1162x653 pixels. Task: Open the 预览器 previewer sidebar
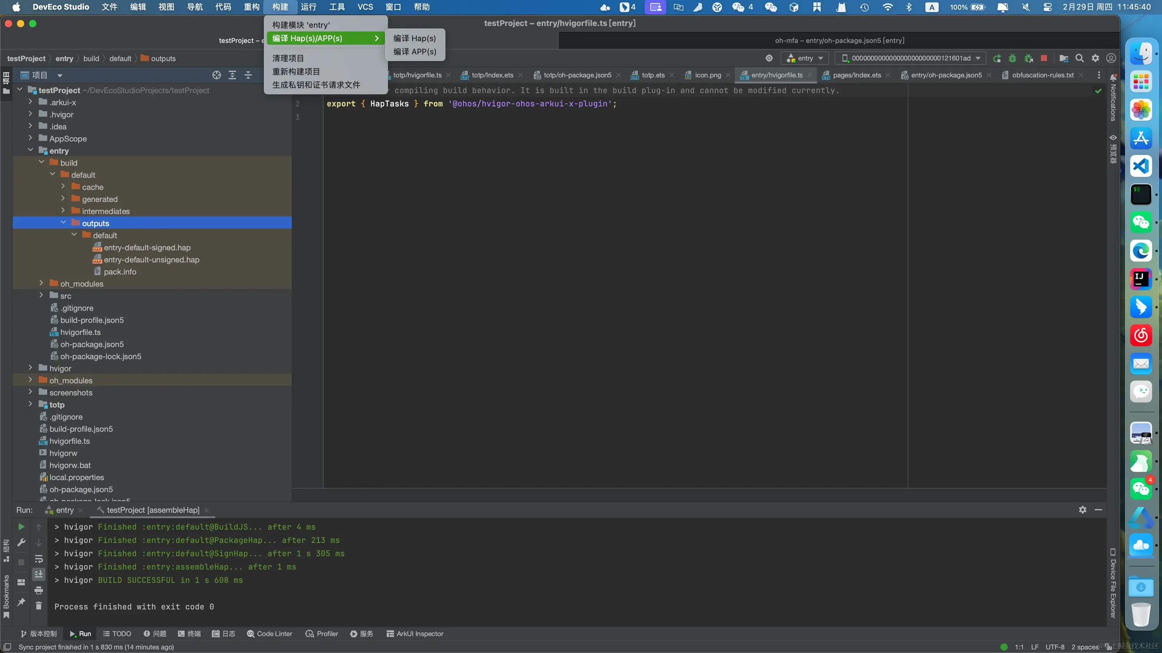(1113, 149)
